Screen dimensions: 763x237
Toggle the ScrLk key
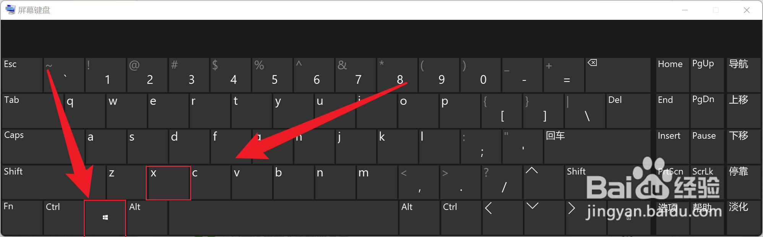pos(707,182)
